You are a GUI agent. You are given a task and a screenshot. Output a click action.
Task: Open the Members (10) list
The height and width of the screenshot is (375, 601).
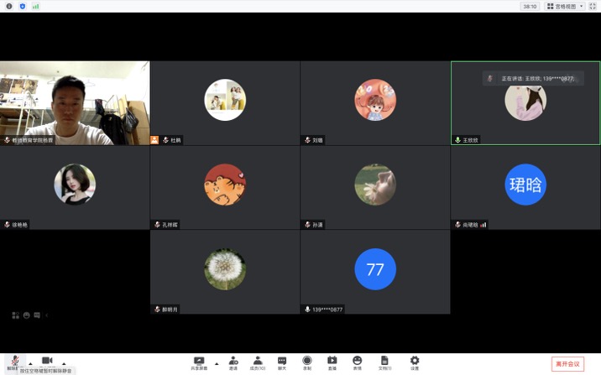[x=258, y=362]
